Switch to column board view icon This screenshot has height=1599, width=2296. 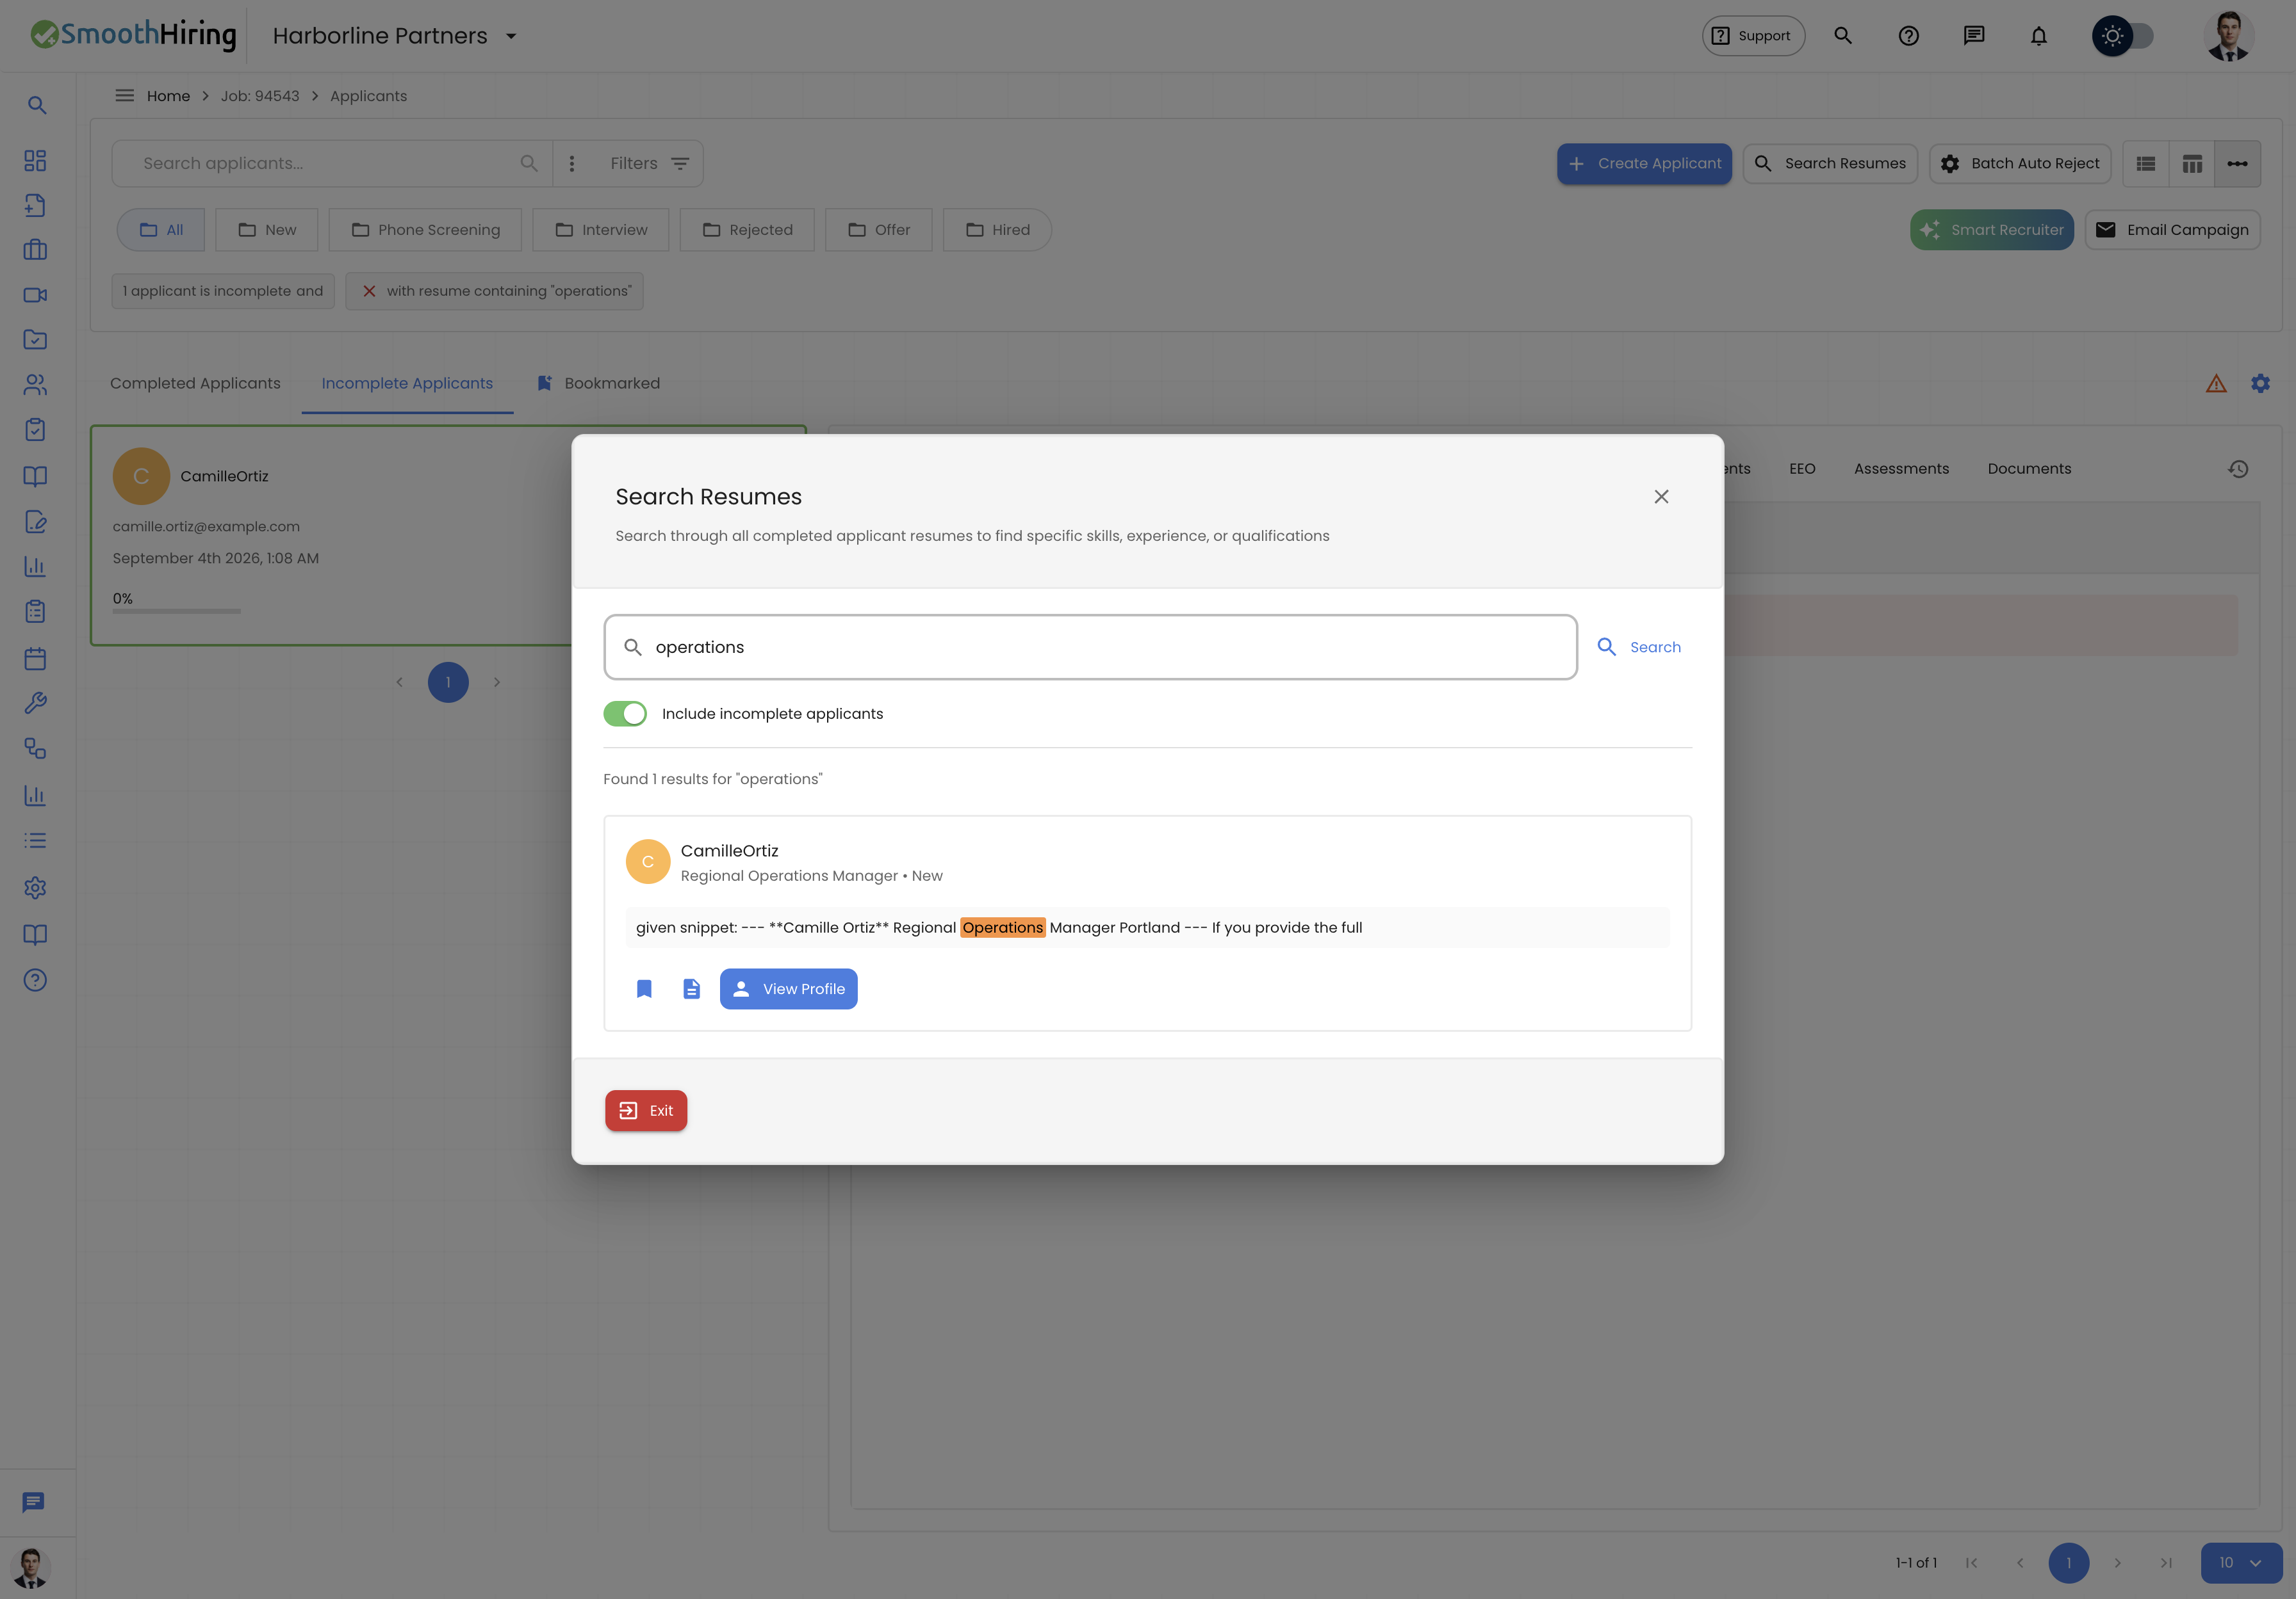2192,164
